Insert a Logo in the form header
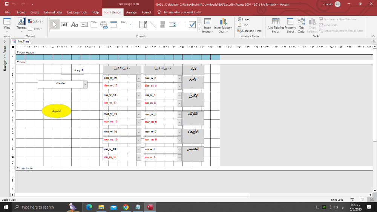The height and width of the screenshot is (212, 377). pos(243,19)
